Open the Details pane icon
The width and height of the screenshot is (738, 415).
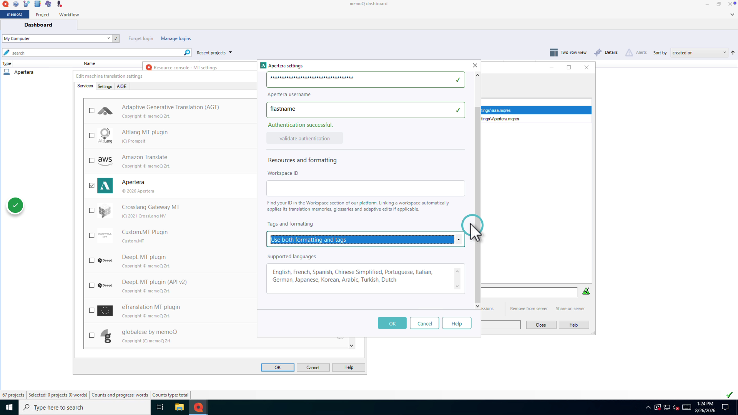[598, 53]
